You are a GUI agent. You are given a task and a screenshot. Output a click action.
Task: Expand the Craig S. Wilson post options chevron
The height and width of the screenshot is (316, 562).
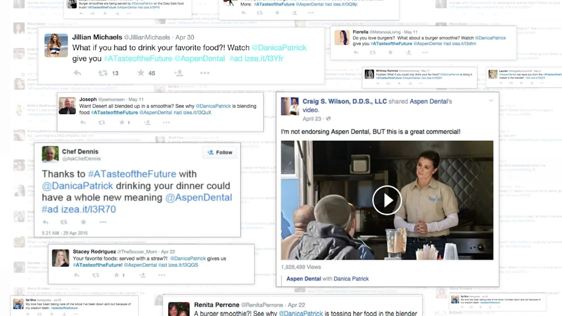[x=491, y=101]
